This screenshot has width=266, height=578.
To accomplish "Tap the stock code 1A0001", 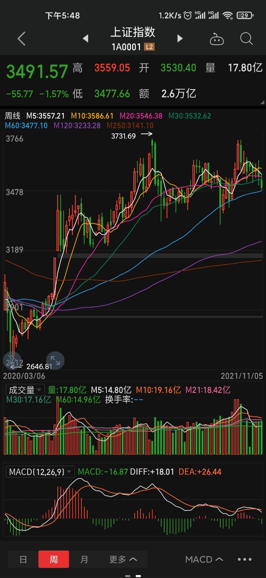I will coord(126,47).
